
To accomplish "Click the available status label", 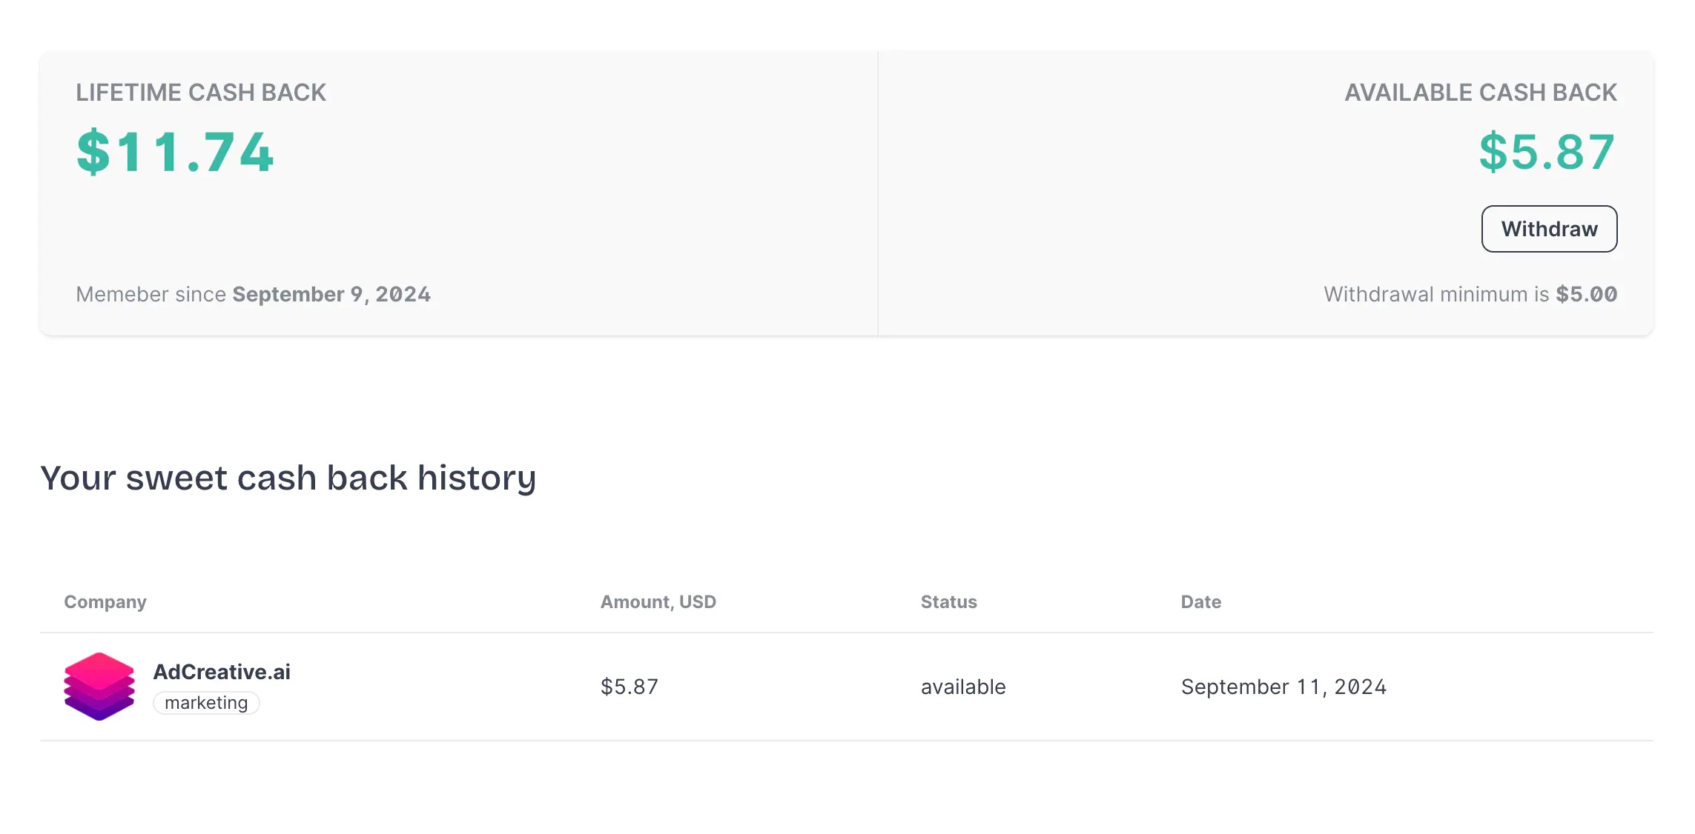I will click(962, 687).
